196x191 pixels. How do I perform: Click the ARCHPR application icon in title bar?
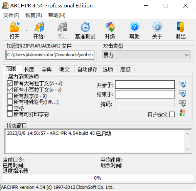(x=5, y=6)
